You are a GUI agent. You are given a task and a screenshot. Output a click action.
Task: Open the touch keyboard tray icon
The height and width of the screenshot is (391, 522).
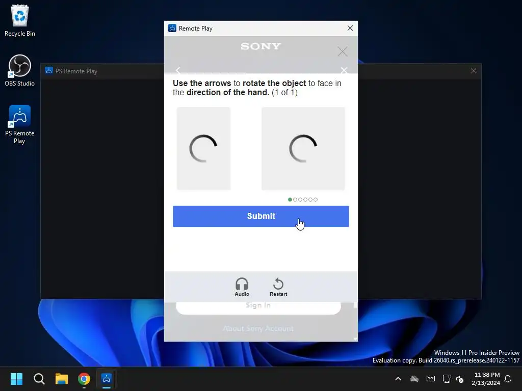coord(430,379)
